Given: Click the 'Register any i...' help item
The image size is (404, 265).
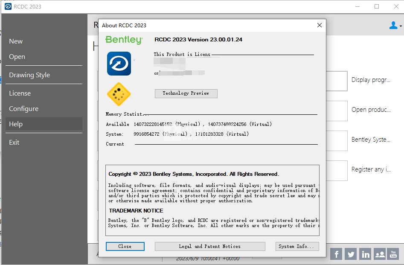Looking at the screenshot, I should [x=371, y=169].
